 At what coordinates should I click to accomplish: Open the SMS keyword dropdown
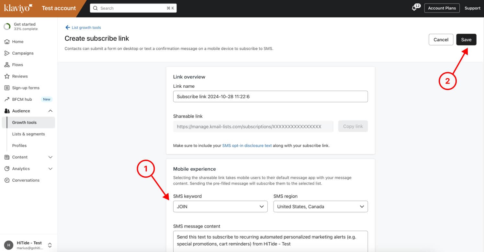[220, 207]
